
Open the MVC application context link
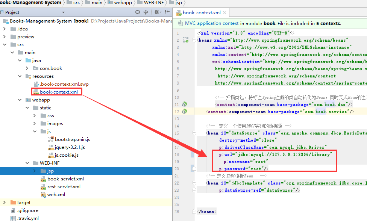click(x=211, y=23)
